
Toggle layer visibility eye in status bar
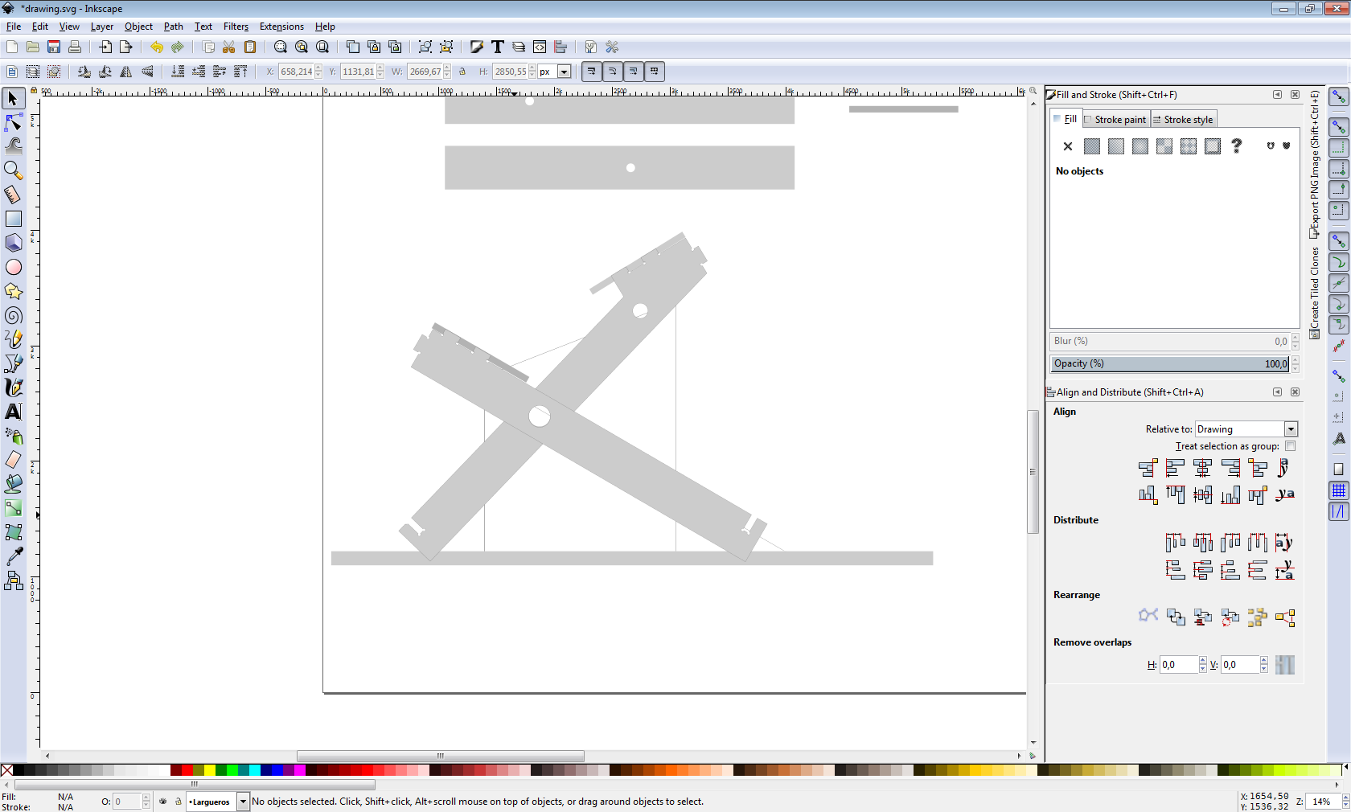(163, 802)
